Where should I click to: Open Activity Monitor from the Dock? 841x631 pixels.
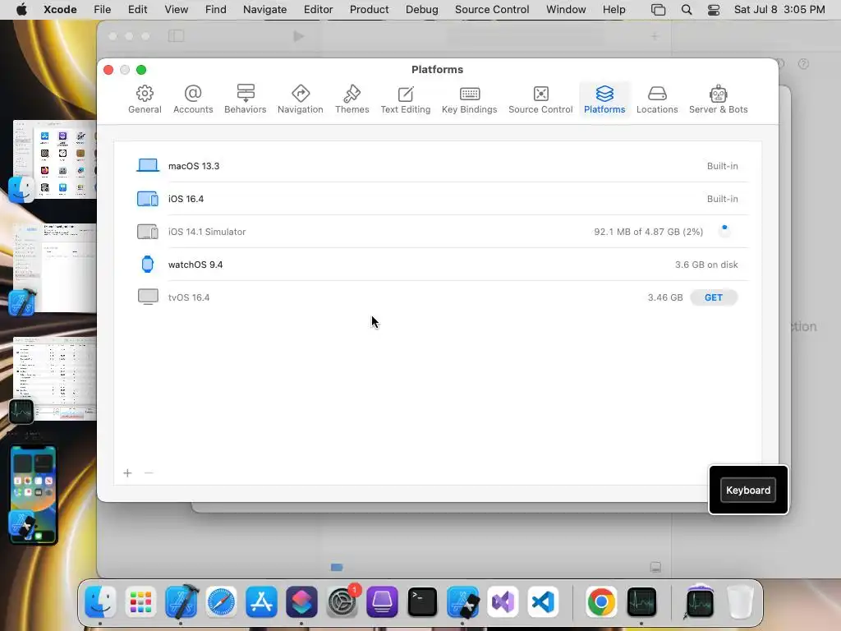(x=641, y=601)
